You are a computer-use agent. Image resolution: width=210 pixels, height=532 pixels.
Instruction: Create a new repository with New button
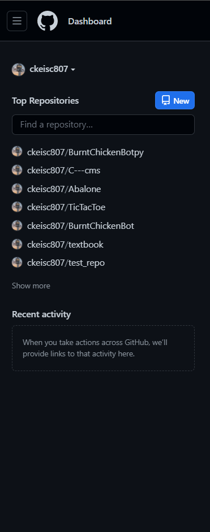(175, 100)
